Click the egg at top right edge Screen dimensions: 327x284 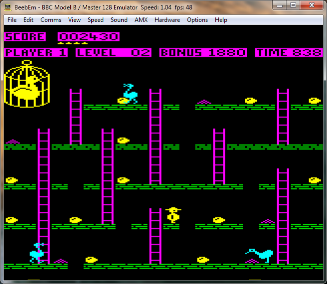[x=315, y=101]
